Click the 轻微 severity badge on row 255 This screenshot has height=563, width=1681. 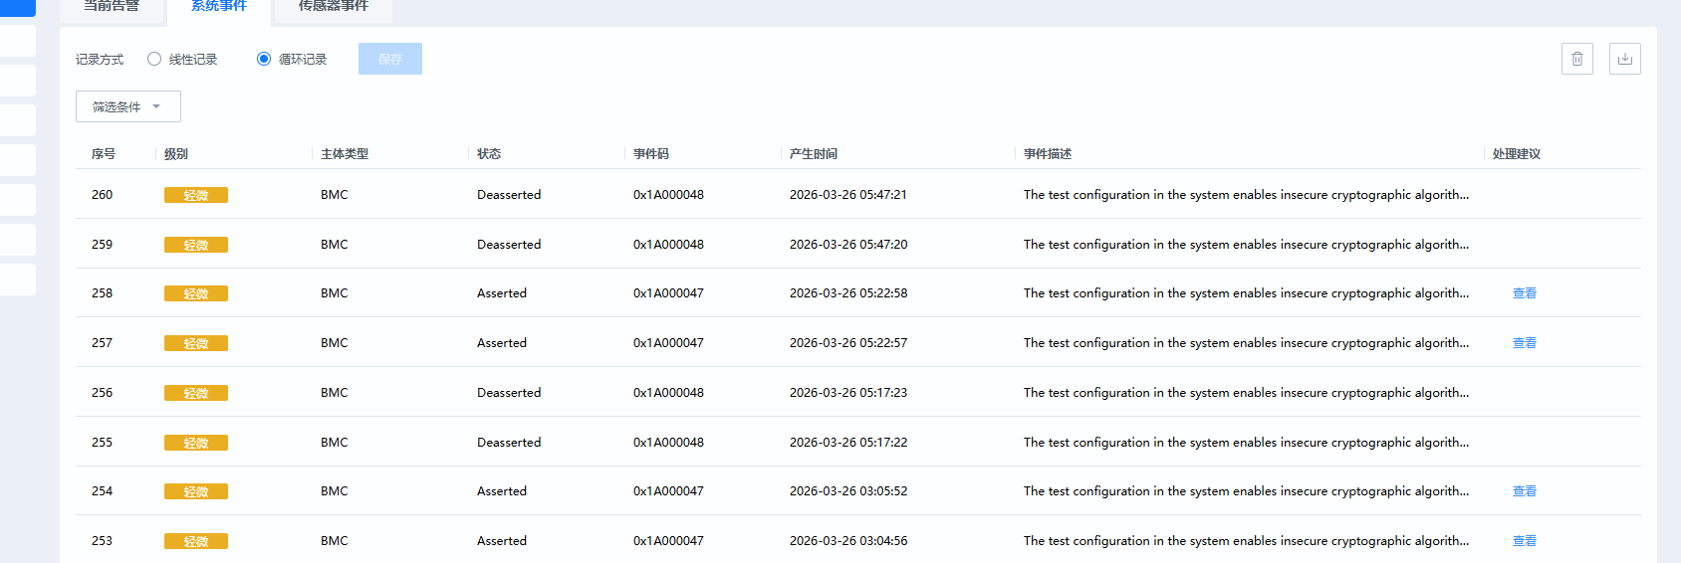[x=196, y=443]
